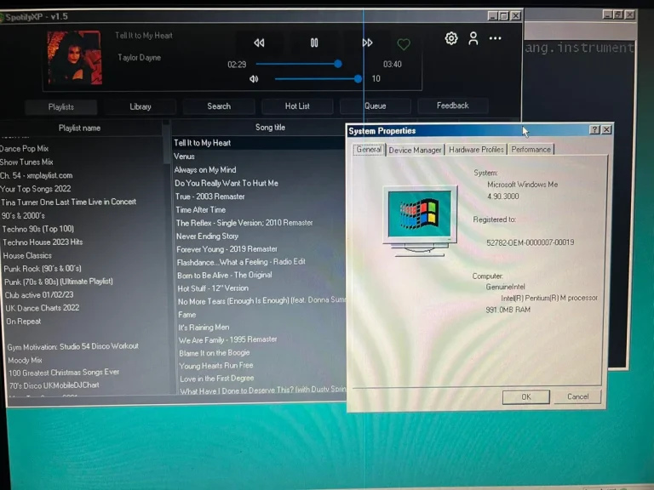Click the Playlist name column header
The image size is (654, 490).
coord(79,128)
